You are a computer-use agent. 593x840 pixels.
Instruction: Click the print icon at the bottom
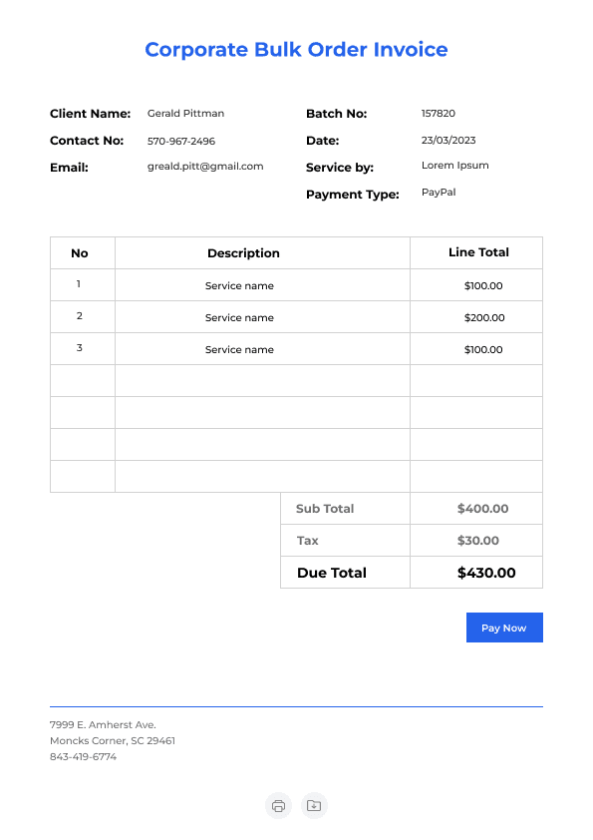(x=278, y=806)
